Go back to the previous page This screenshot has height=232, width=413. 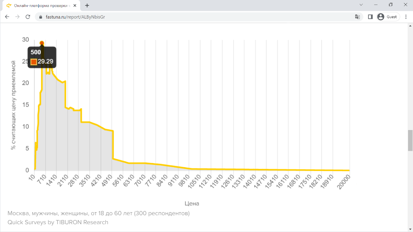pyautogui.click(x=7, y=17)
